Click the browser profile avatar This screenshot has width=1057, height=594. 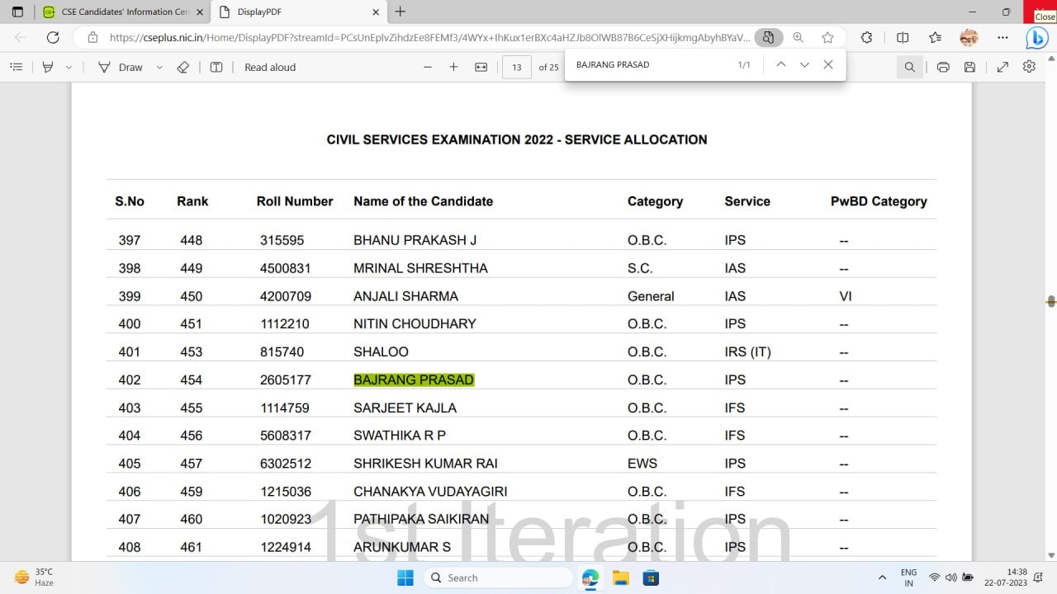point(969,37)
